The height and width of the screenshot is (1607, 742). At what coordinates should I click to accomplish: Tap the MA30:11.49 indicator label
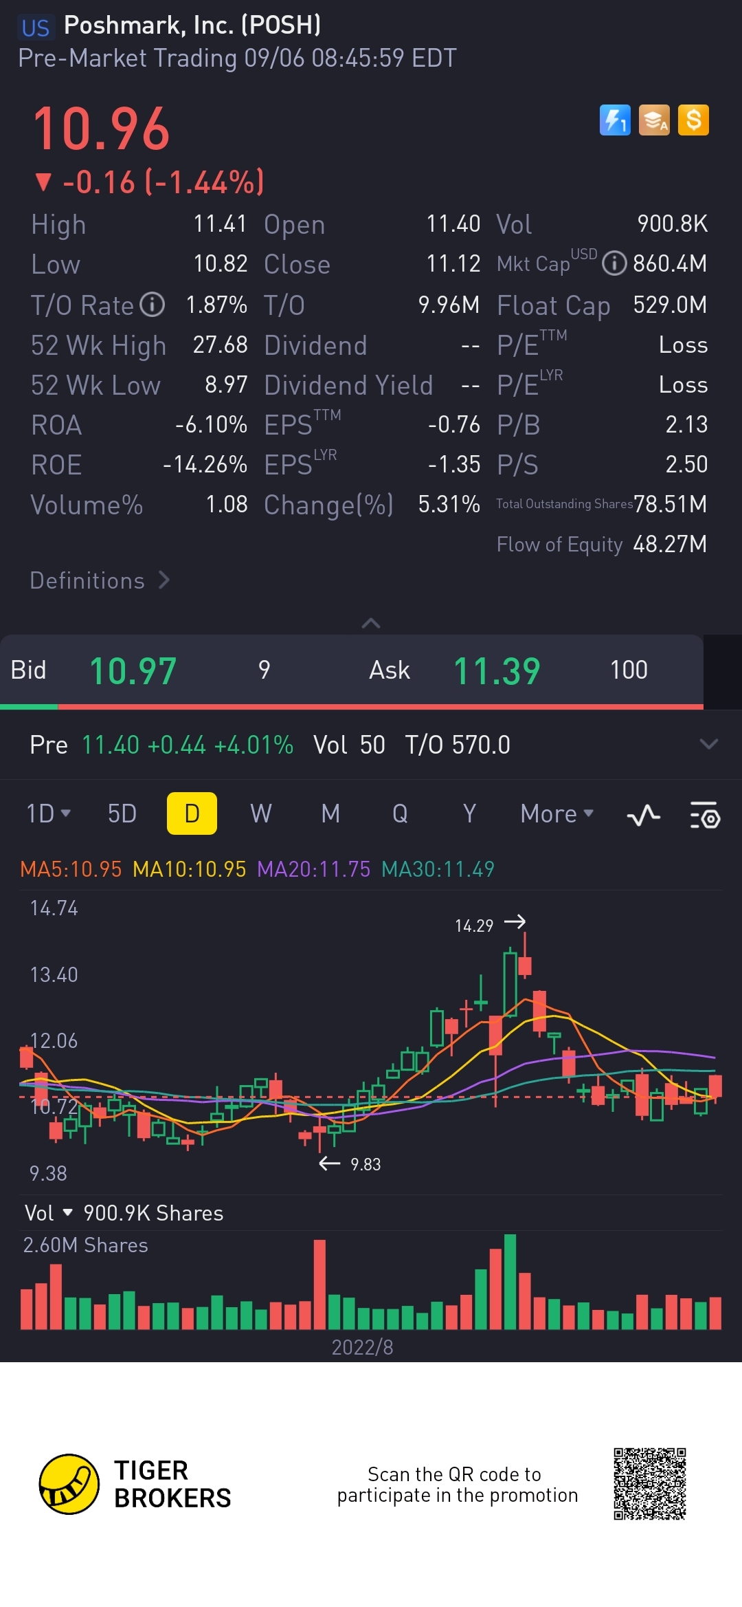click(x=438, y=869)
